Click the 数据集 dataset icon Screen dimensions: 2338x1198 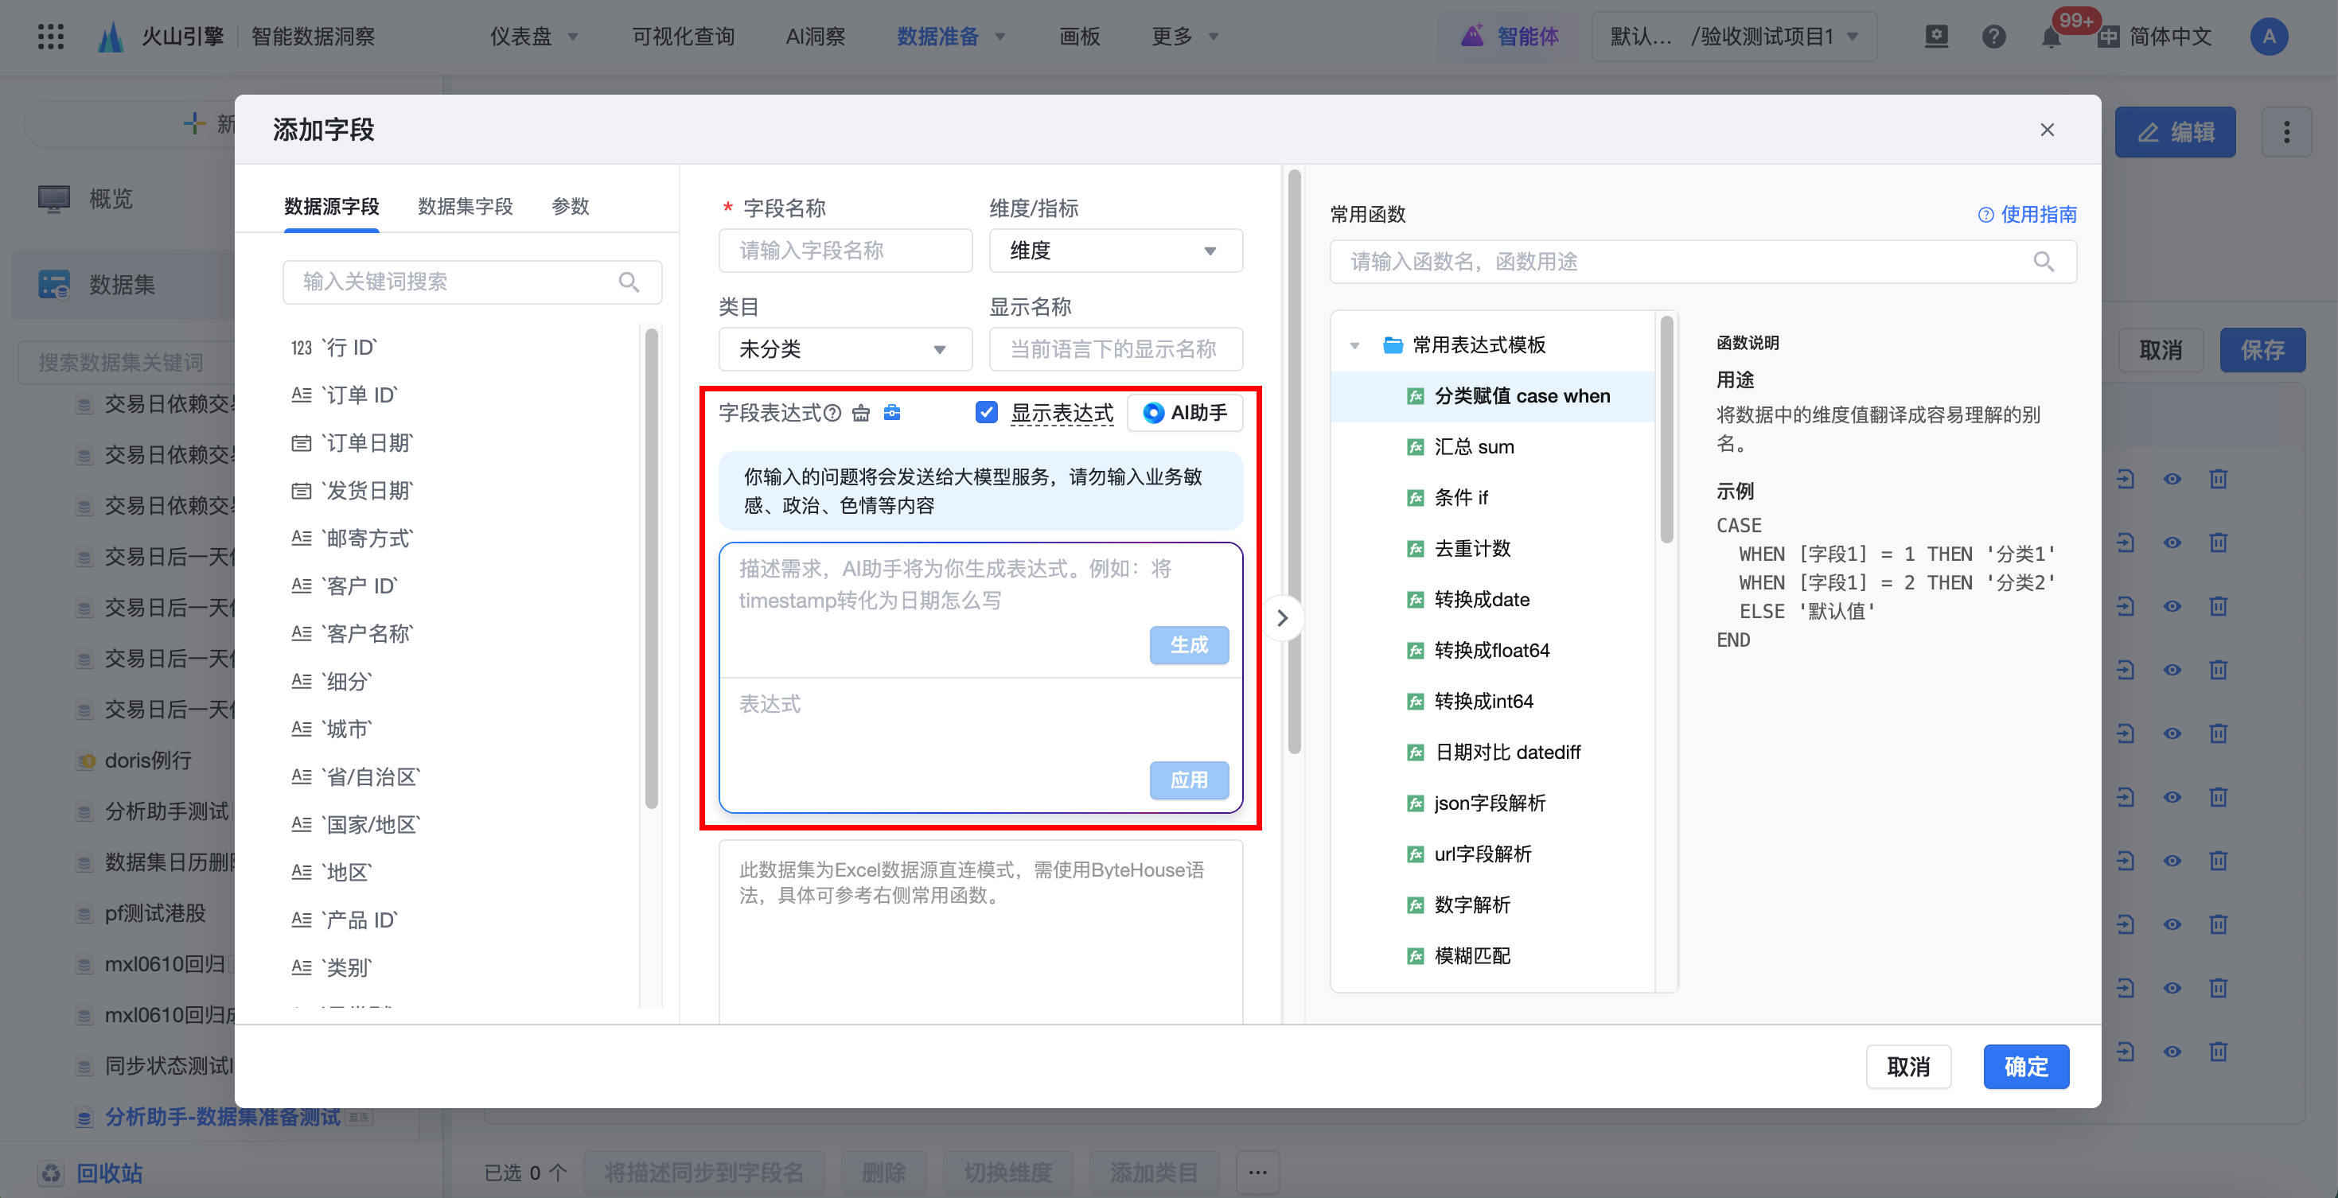coord(54,285)
